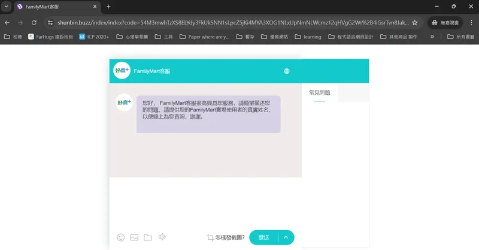The width and height of the screenshot is (479, 250).
Task: Open a new browser tab
Action: [x=108, y=7]
